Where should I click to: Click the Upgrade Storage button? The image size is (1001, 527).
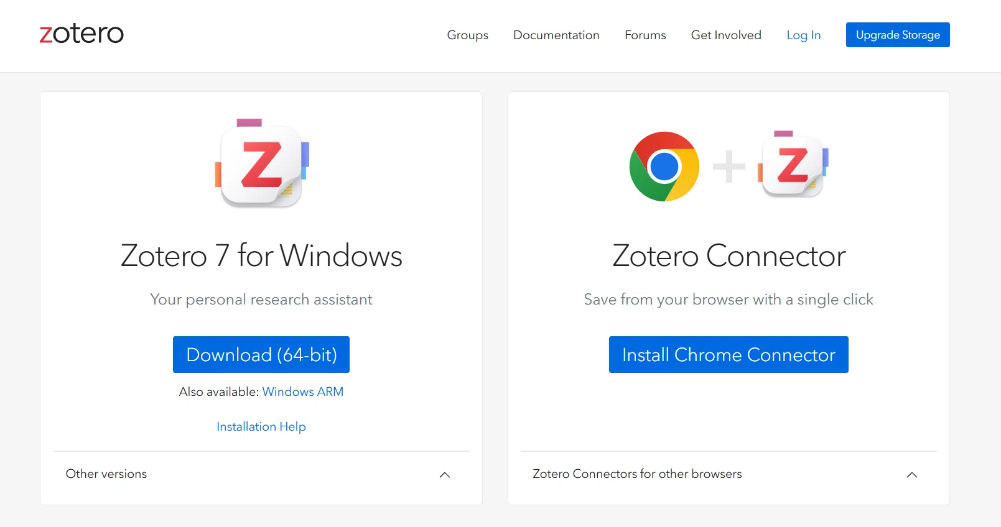(x=897, y=35)
